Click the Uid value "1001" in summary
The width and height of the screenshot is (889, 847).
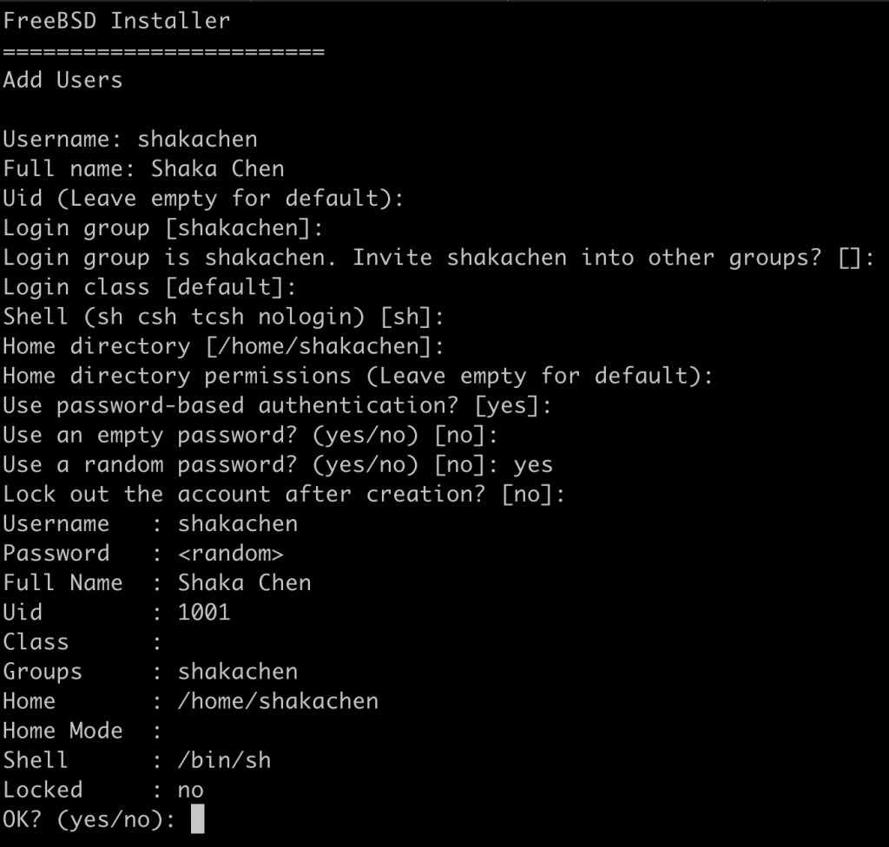(x=204, y=612)
